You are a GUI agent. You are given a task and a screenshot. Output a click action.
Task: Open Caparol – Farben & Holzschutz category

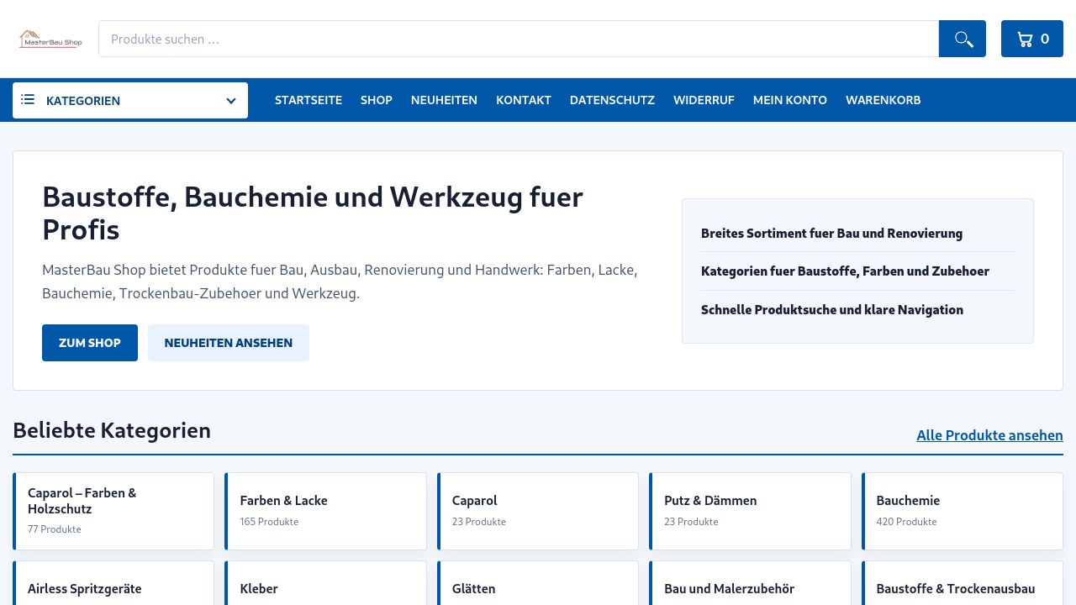click(x=113, y=511)
